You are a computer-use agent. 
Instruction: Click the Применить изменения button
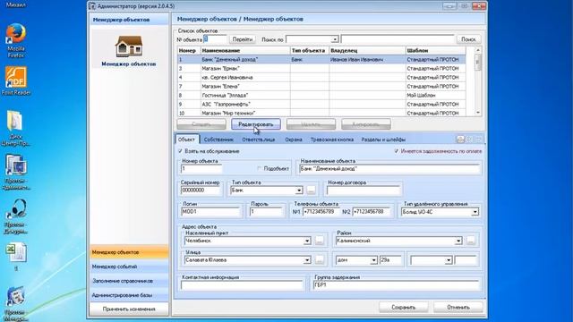coord(129,309)
